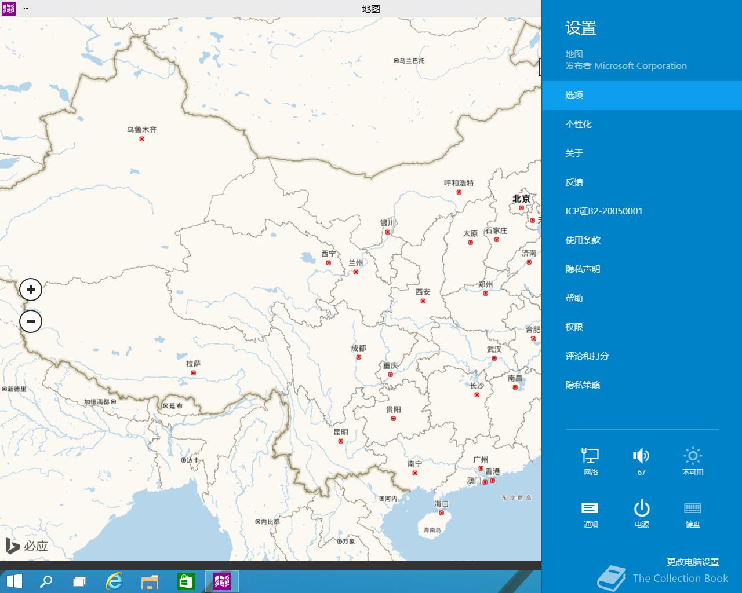Click the 太原 city label
The height and width of the screenshot is (593, 742).
coord(470,233)
